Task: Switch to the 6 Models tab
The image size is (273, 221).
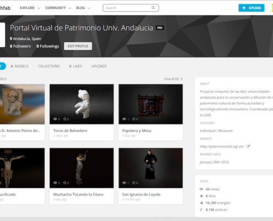Action: pyautogui.click(x=20, y=66)
